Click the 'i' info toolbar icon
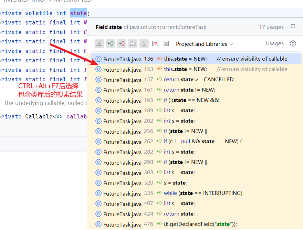Image resolution: width=303 pixels, height=230 pixels. coord(144,43)
